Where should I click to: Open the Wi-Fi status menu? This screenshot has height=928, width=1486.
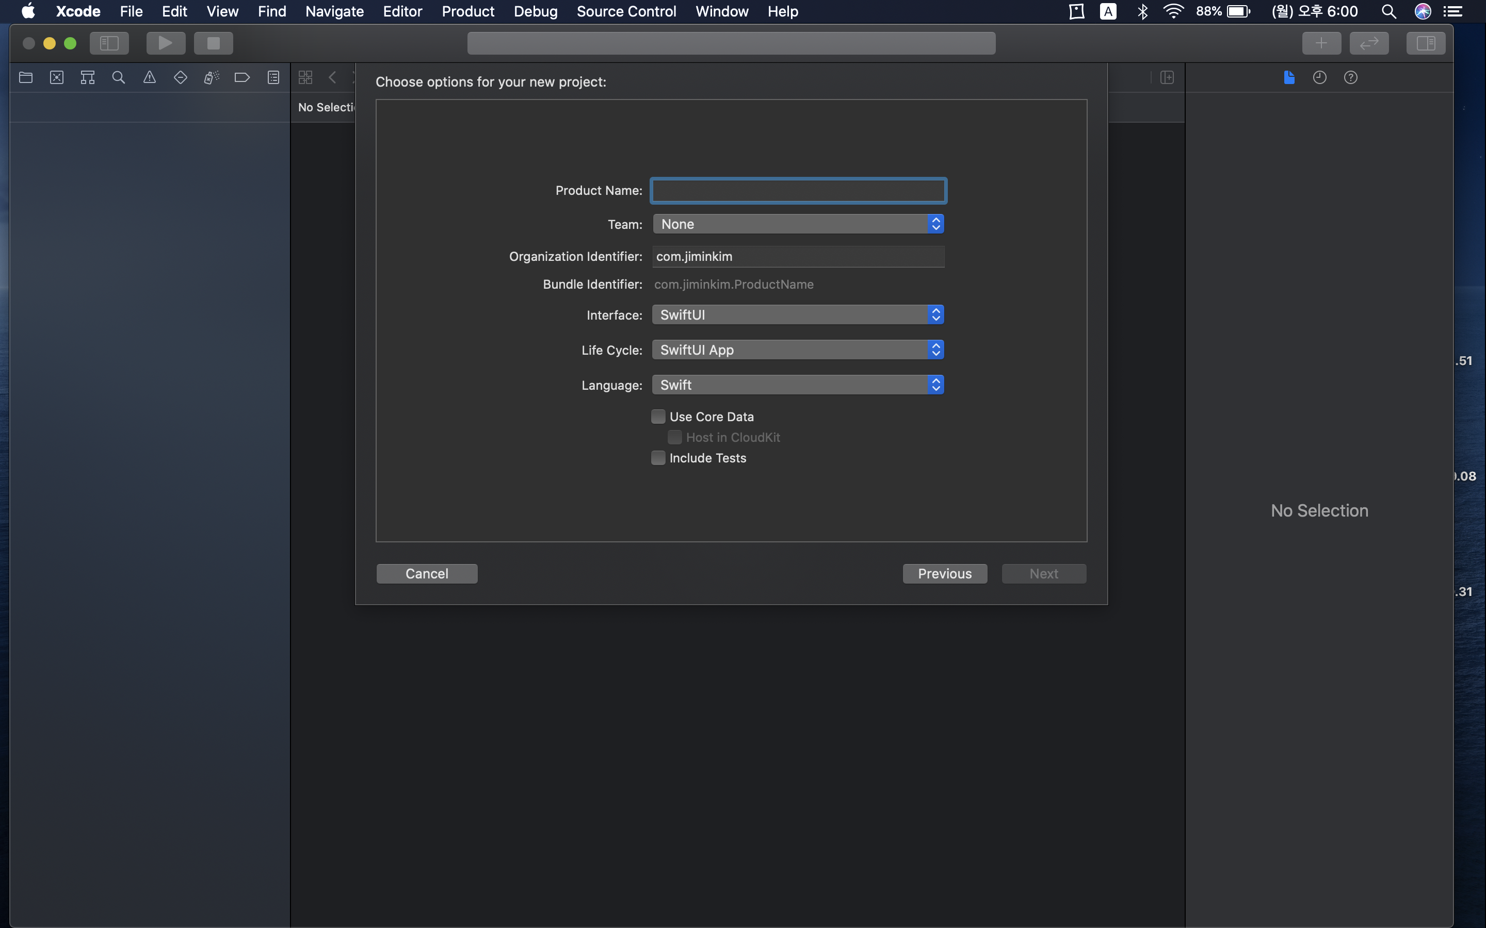[x=1173, y=11]
